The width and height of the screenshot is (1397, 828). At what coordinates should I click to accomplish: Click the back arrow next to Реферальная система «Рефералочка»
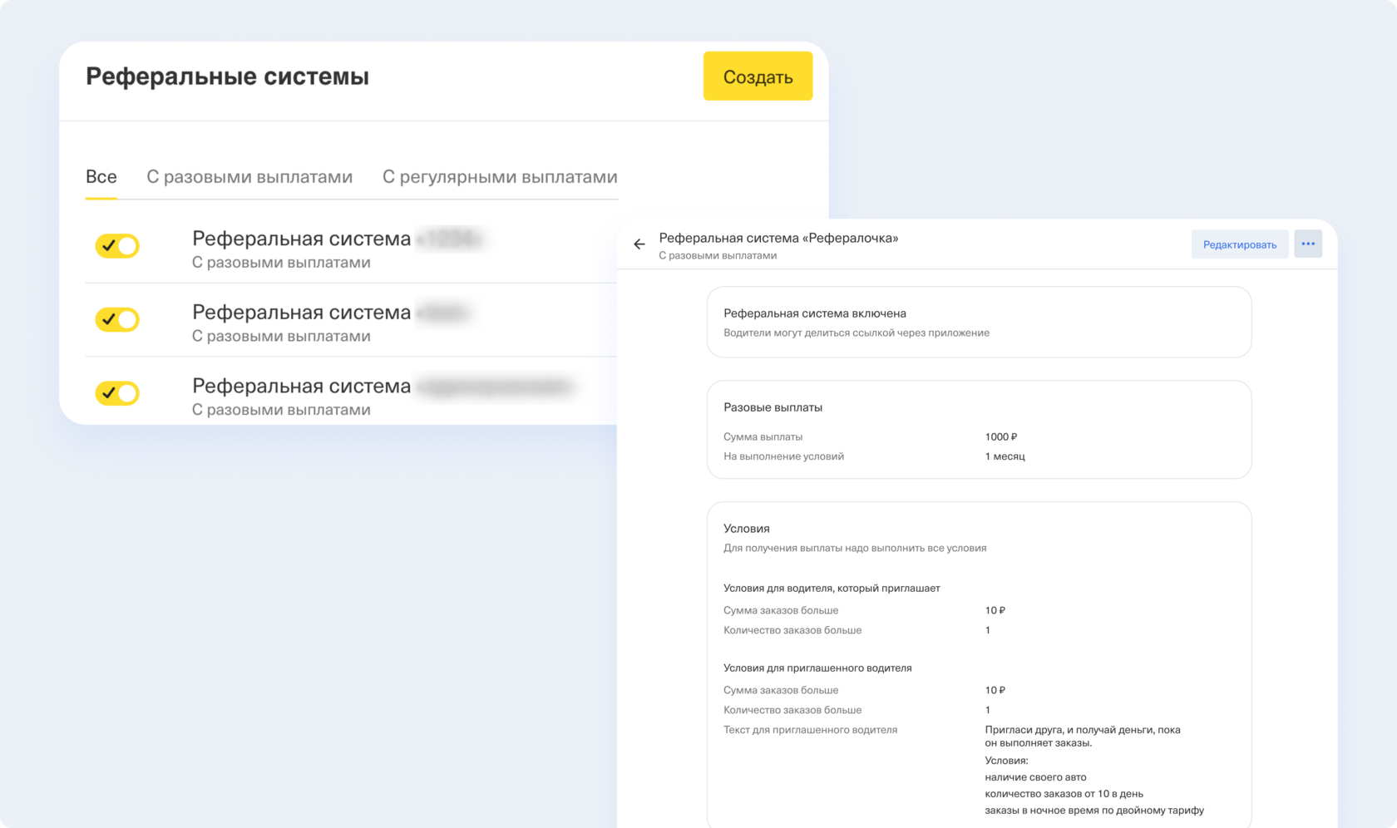[639, 244]
